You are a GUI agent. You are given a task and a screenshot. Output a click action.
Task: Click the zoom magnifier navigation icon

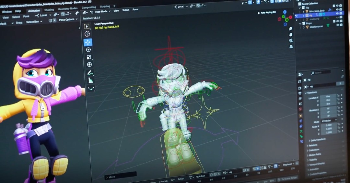point(290,29)
